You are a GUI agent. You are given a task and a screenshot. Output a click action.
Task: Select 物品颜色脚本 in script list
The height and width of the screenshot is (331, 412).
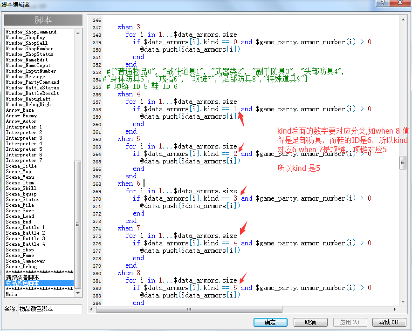coord(40,283)
